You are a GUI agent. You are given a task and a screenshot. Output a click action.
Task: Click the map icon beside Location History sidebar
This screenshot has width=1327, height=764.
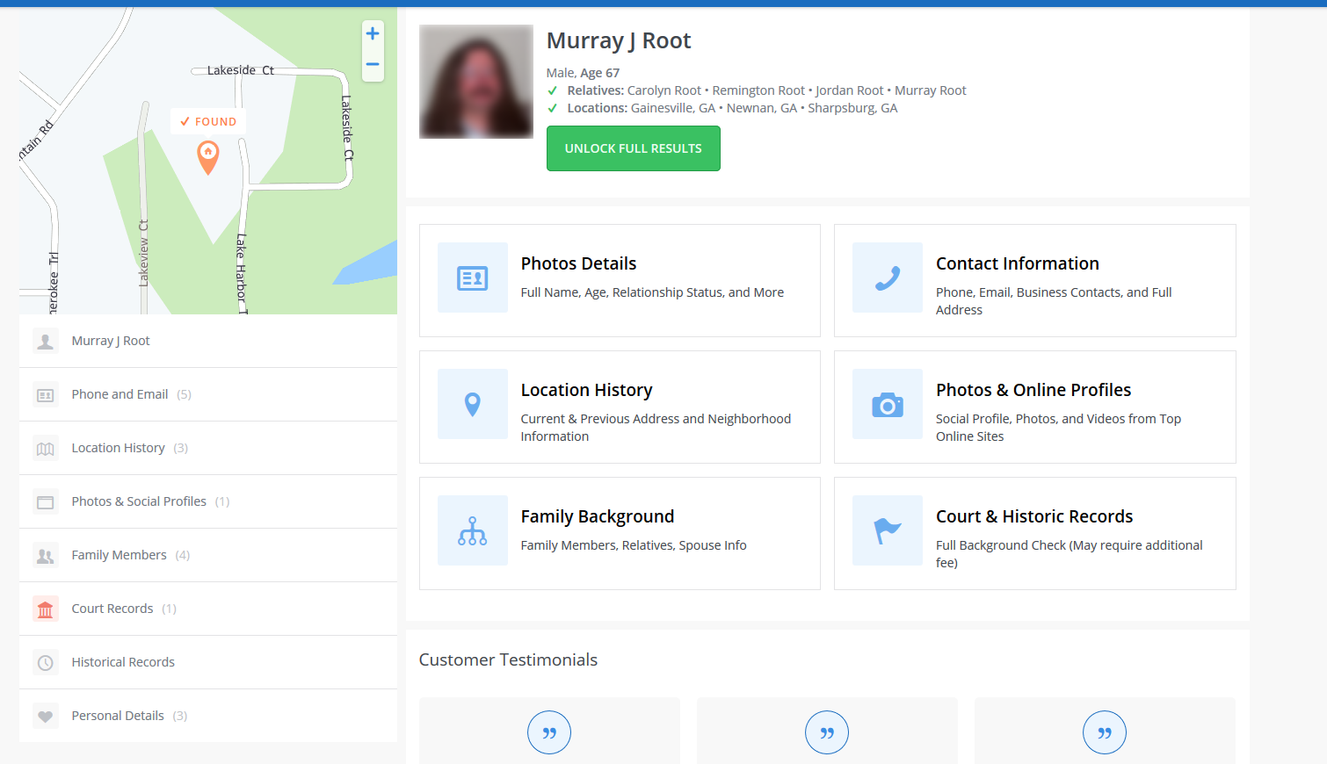pyautogui.click(x=46, y=449)
